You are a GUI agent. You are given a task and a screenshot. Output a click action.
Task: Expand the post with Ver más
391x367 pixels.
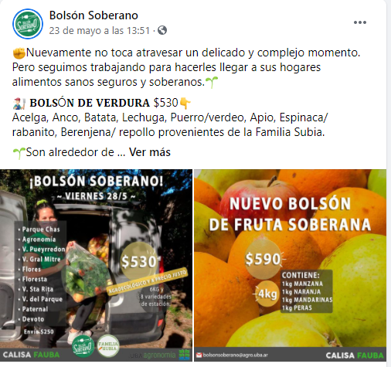pyautogui.click(x=150, y=152)
